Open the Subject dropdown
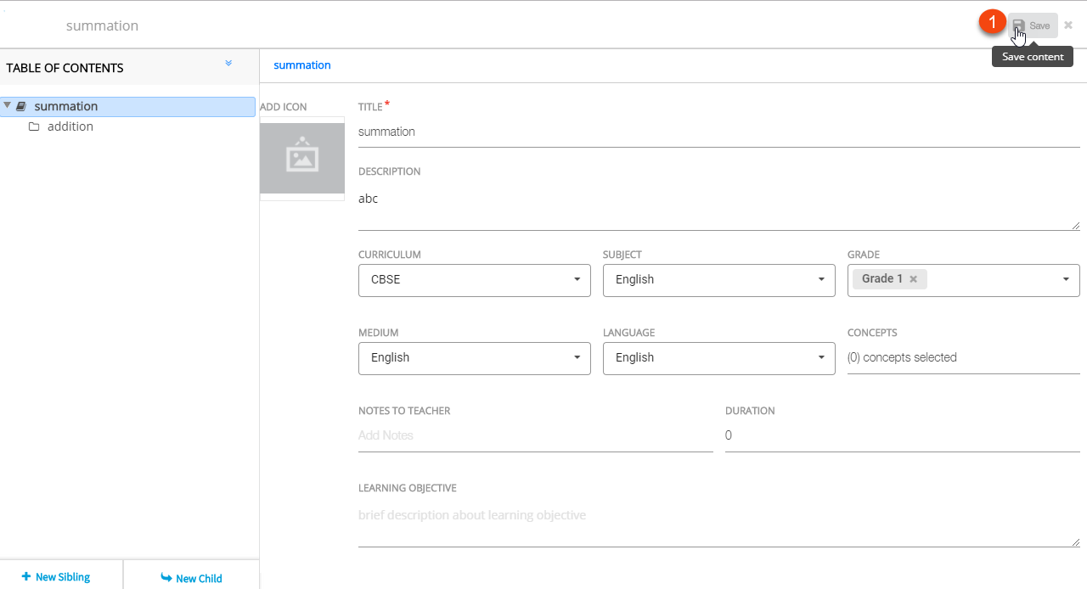Viewport: 1087px width, 589px height. [x=718, y=280]
